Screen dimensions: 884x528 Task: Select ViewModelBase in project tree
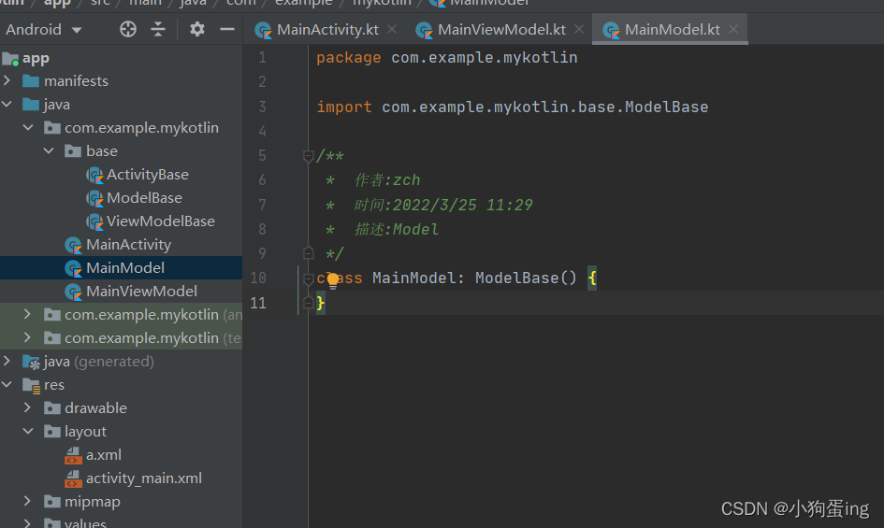click(160, 221)
